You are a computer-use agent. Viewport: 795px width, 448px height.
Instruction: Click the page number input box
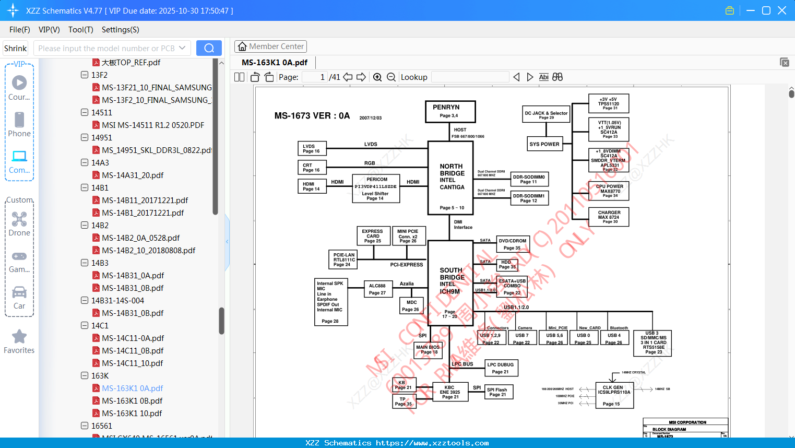point(315,77)
